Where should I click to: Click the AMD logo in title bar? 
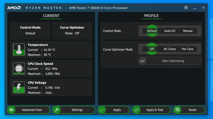14,8
